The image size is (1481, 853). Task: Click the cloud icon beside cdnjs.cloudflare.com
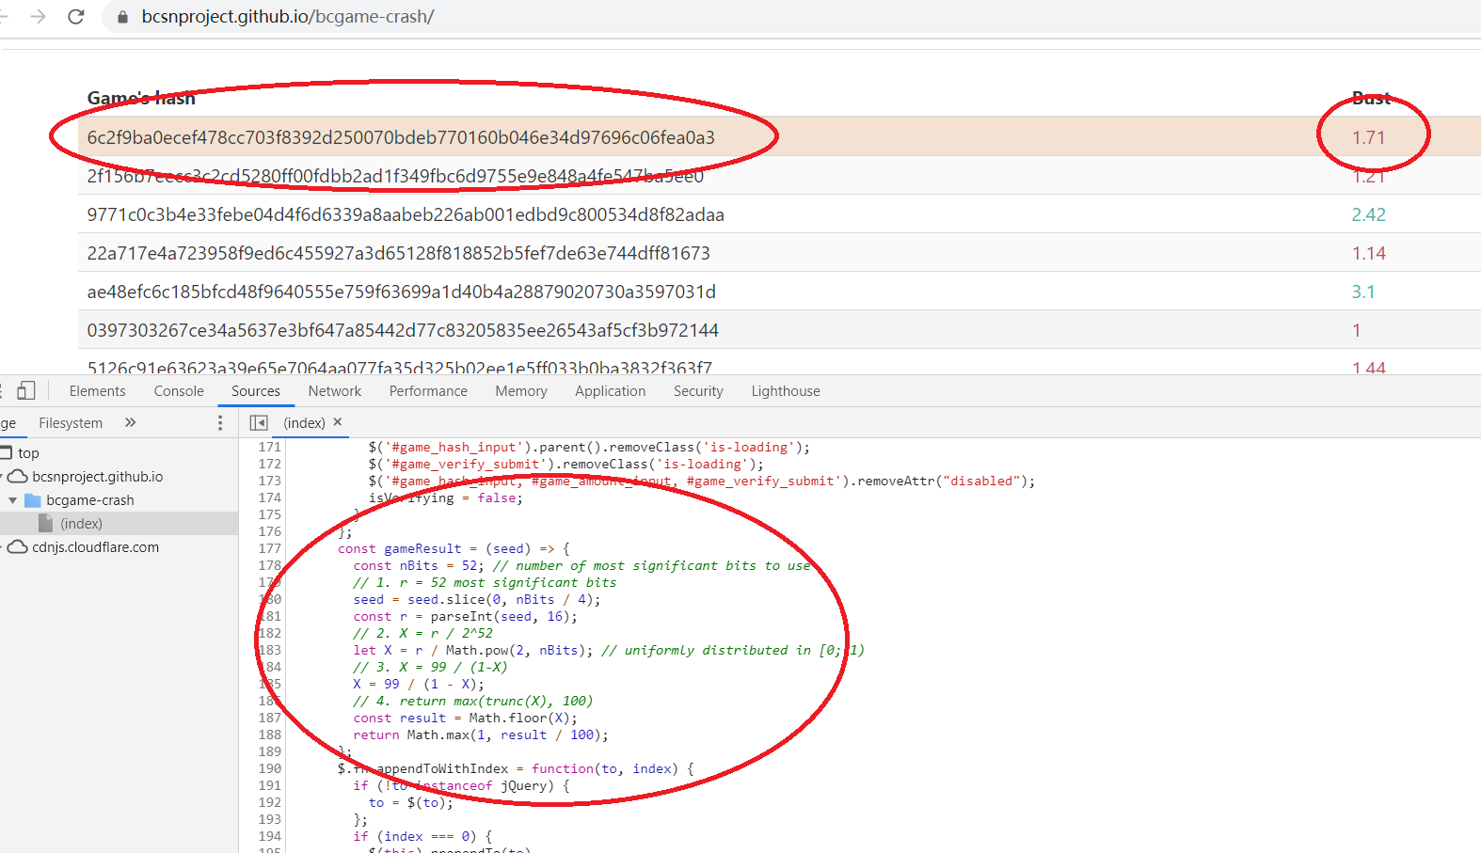(x=17, y=547)
